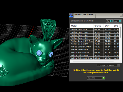
Task: Click the 78.57 grams value
Action: click(97, 44)
